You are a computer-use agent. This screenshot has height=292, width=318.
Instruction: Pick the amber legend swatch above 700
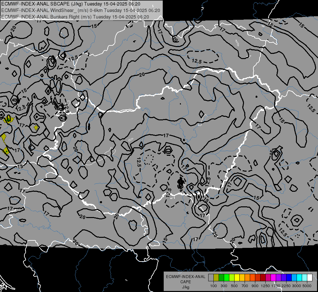242,278
